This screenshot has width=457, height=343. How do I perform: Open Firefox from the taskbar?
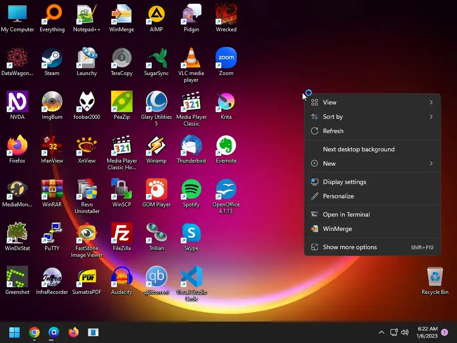(74, 332)
